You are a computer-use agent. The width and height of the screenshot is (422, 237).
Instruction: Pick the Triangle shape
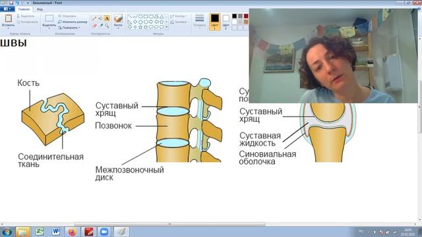tap(162, 16)
